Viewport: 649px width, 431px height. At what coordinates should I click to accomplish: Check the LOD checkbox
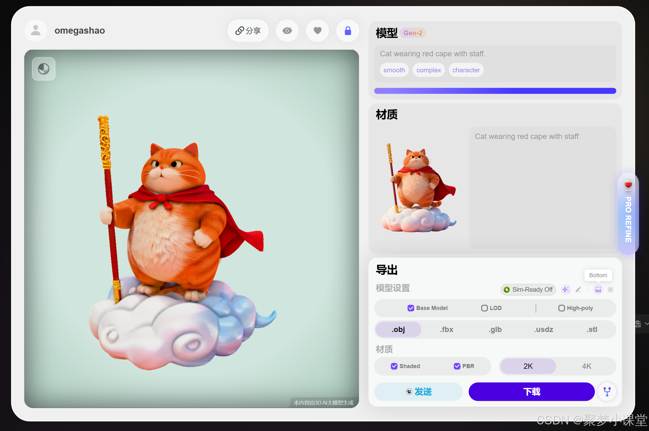coord(484,308)
